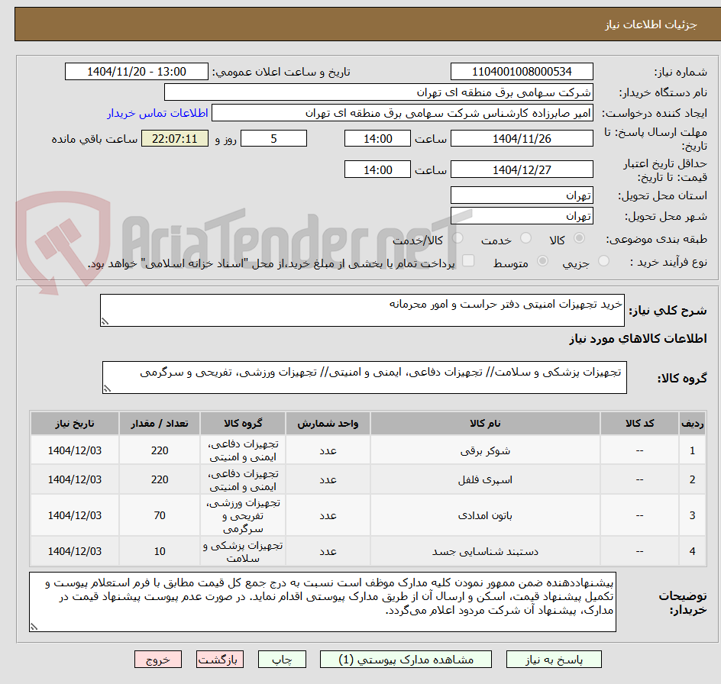Click the remaining days field showing 5

[x=273, y=138]
